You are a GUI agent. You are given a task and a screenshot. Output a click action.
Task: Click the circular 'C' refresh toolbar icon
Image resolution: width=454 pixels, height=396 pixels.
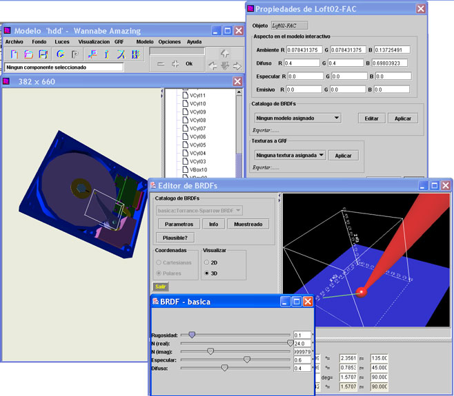[60, 54]
